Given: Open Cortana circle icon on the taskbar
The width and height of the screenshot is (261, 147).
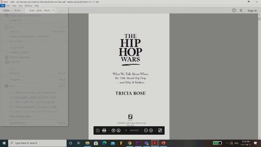Looking at the screenshot, I should click(x=71, y=143).
